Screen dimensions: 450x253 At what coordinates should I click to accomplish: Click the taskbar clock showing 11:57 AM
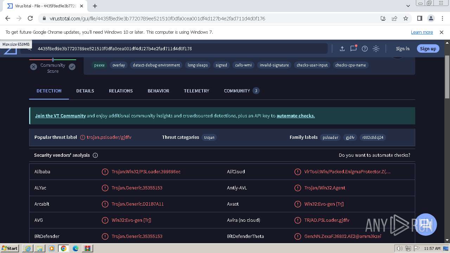(432, 248)
